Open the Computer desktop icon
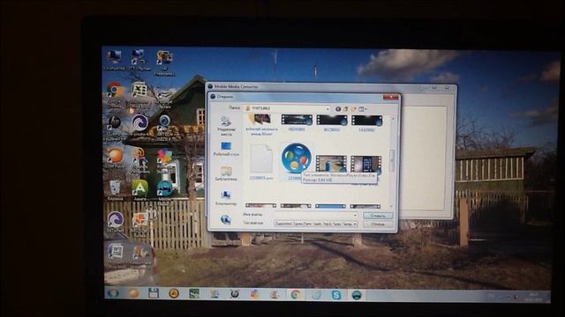 (114, 60)
